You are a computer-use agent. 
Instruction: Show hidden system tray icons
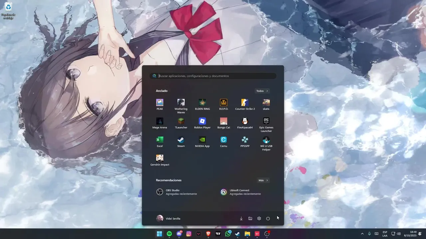click(362, 234)
